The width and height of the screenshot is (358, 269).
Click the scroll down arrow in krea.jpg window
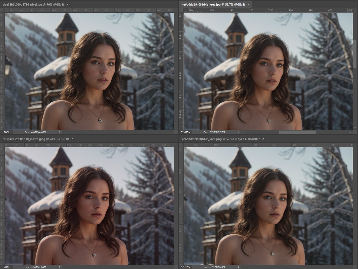pos(355,128)
